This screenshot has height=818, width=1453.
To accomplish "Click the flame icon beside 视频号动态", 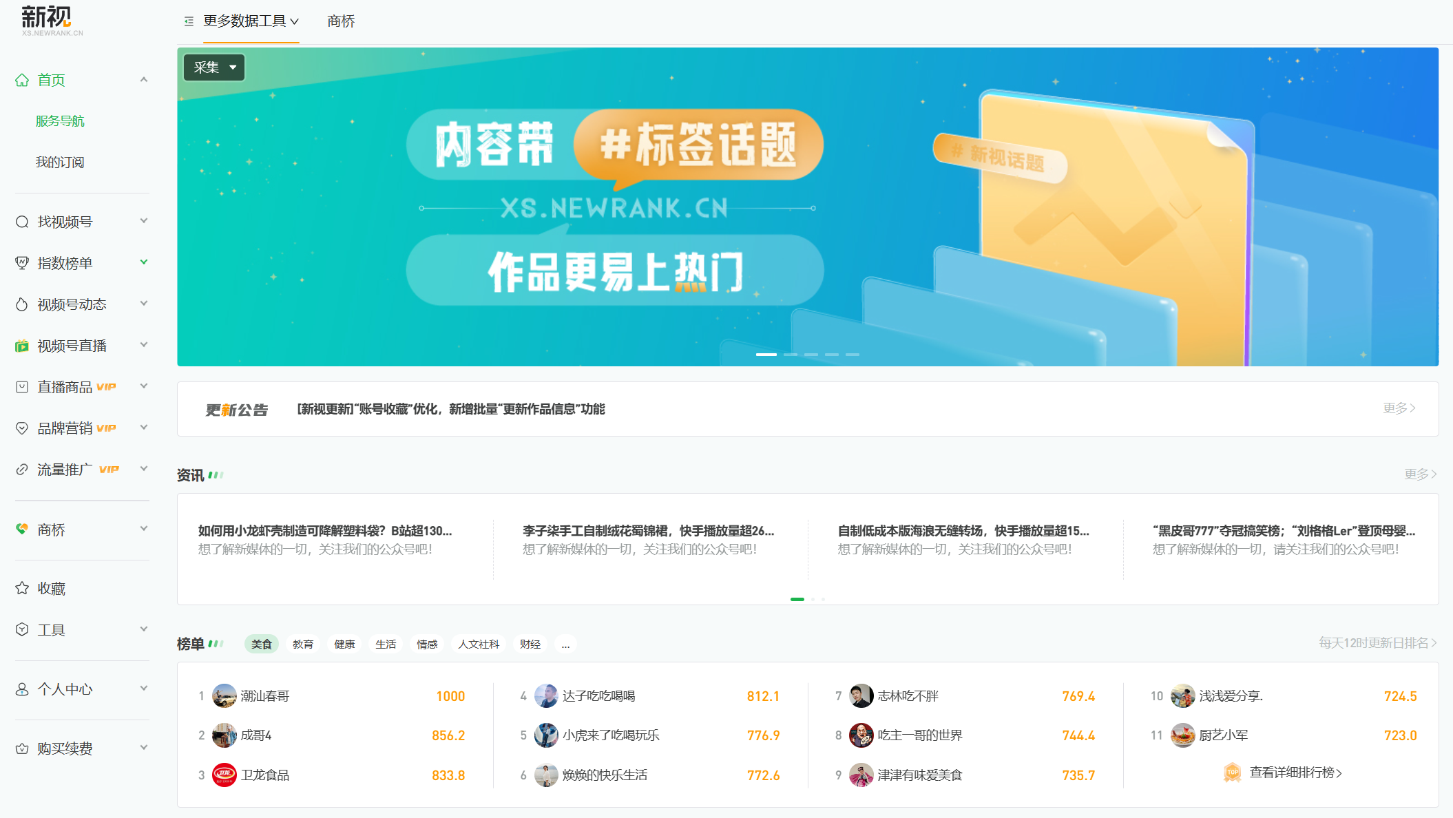I will (22, 304).
